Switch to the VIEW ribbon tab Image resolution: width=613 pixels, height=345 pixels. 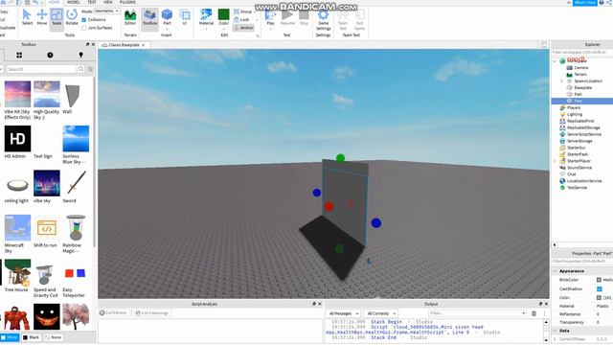[x=108, y=2]
